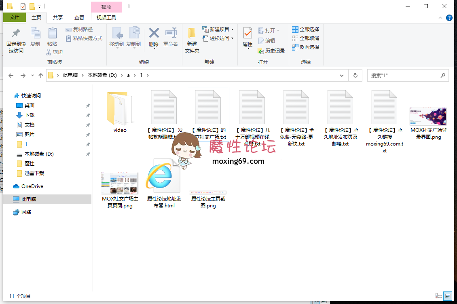Click 打开 in the ribbon
457x304 pixels.
(269, 30)
